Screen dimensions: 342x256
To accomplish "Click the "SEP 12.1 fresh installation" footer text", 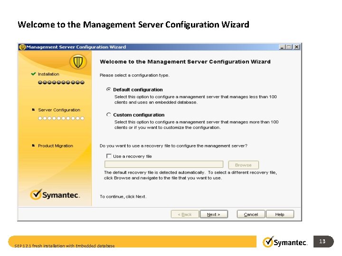I will point(65,246).
